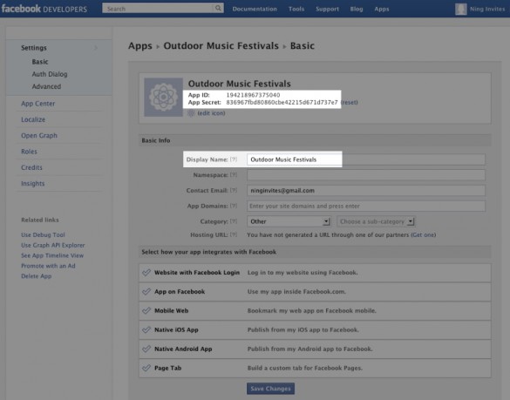Toggle Native iOS App checkmark
This screenshot has height=400, width=510.
click(x=146, y=329)
